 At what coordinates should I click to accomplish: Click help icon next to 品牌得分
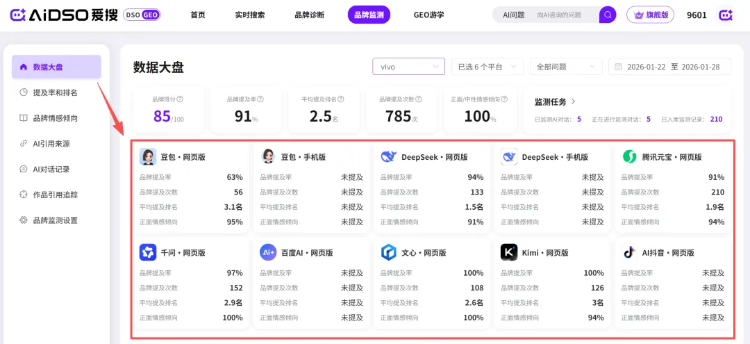point(181,99)
